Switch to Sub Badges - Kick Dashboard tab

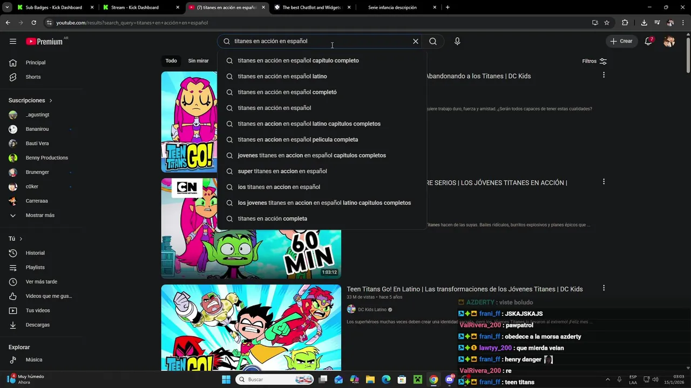coord(54,8)
